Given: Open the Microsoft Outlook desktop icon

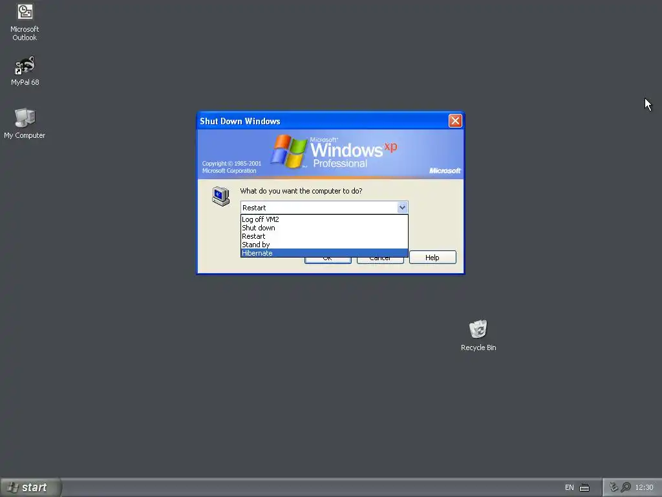Looking at the screenshot, I should click(x=25, y=22).
